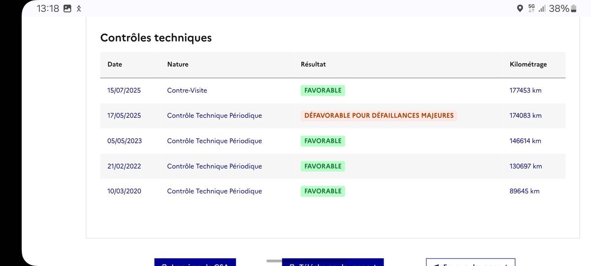
Task: Tap the signal strength bars icon
Action: (x=542, y=8)
